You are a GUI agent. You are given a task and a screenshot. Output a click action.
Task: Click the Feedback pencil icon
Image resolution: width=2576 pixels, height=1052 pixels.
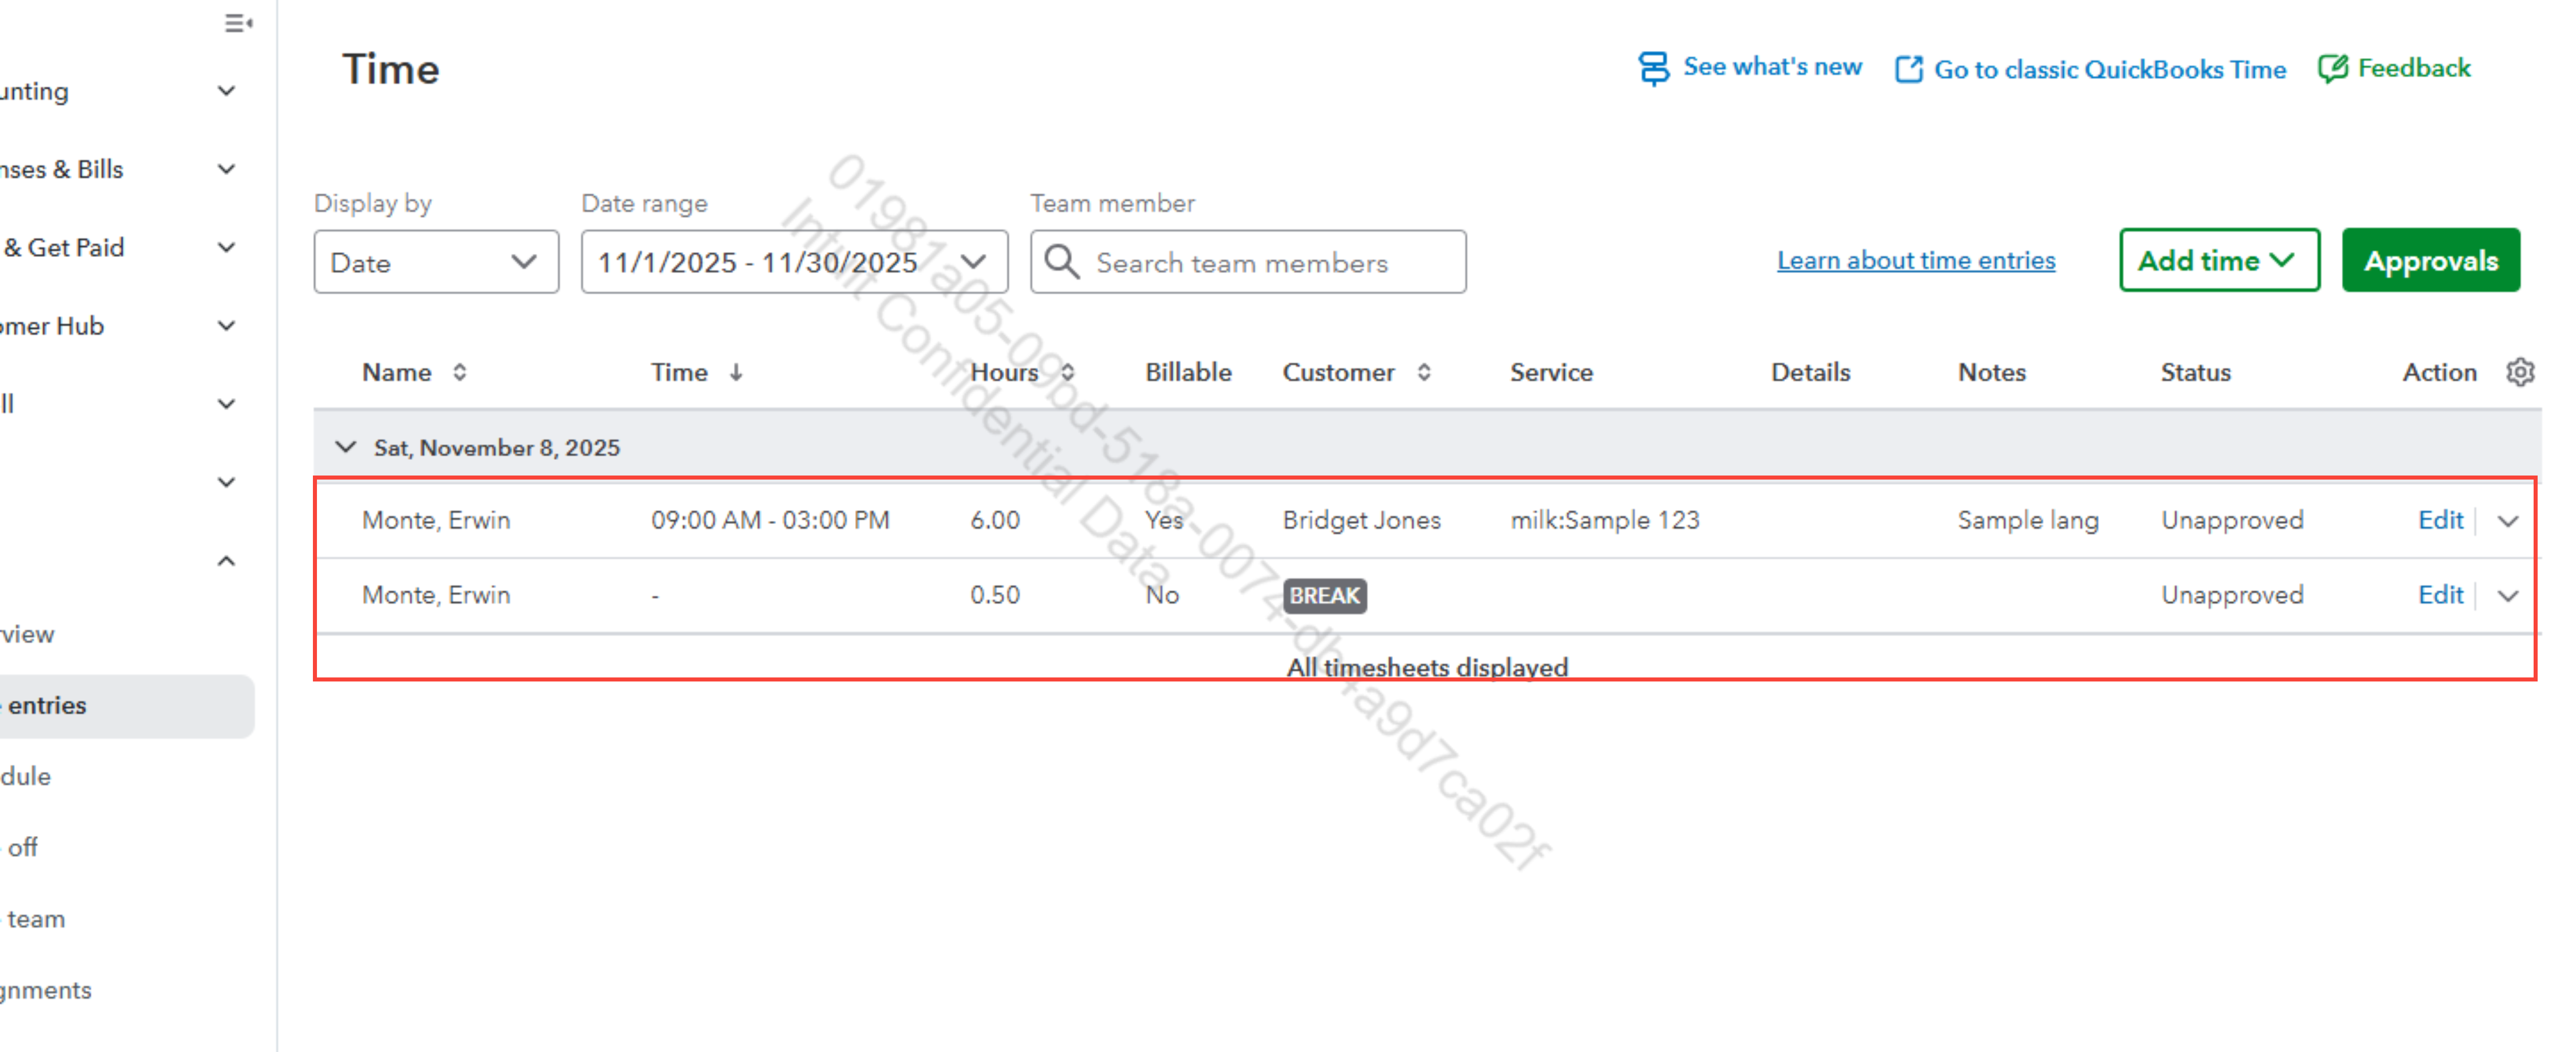click(x=2332, y=68)
